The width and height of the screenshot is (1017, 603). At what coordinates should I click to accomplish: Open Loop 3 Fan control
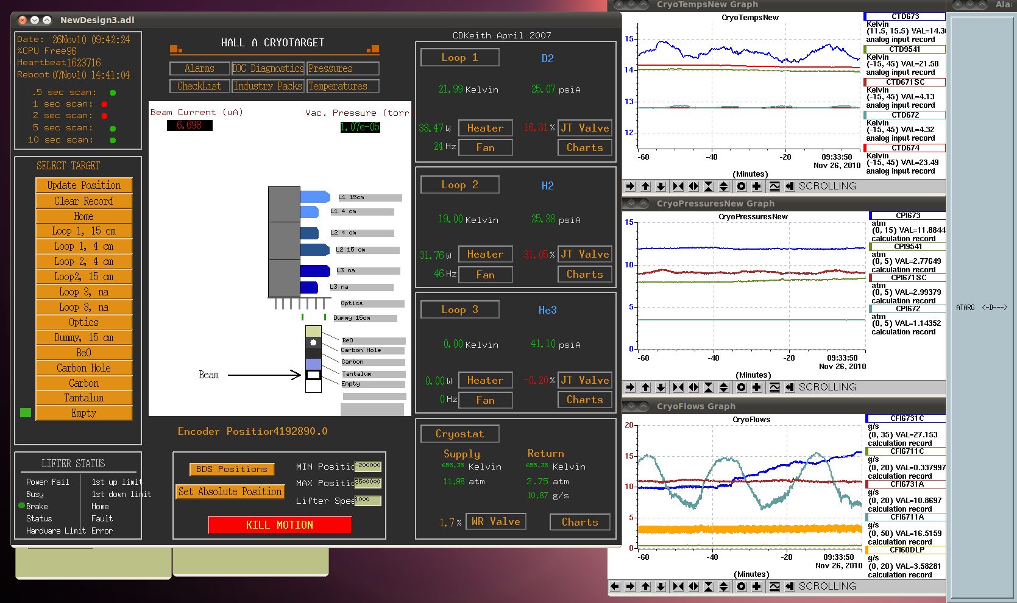click(x=486, y=400)
